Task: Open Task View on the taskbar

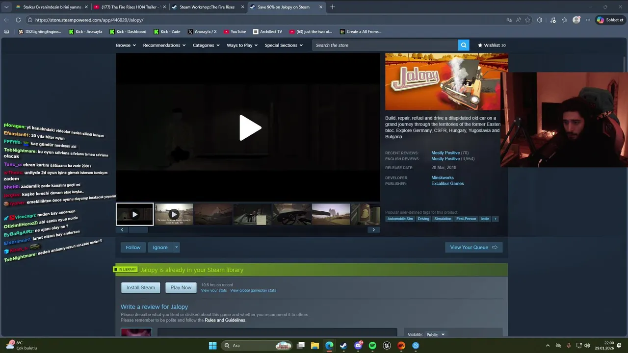Action: [301, 346]
